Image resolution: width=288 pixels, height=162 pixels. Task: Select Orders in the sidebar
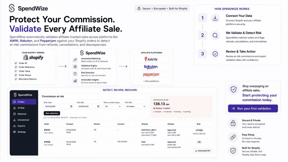click(24, 102)
